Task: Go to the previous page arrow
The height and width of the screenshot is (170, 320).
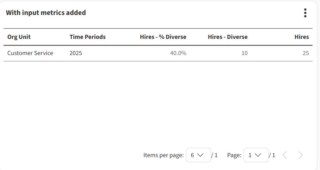Action: coord(285,155)
